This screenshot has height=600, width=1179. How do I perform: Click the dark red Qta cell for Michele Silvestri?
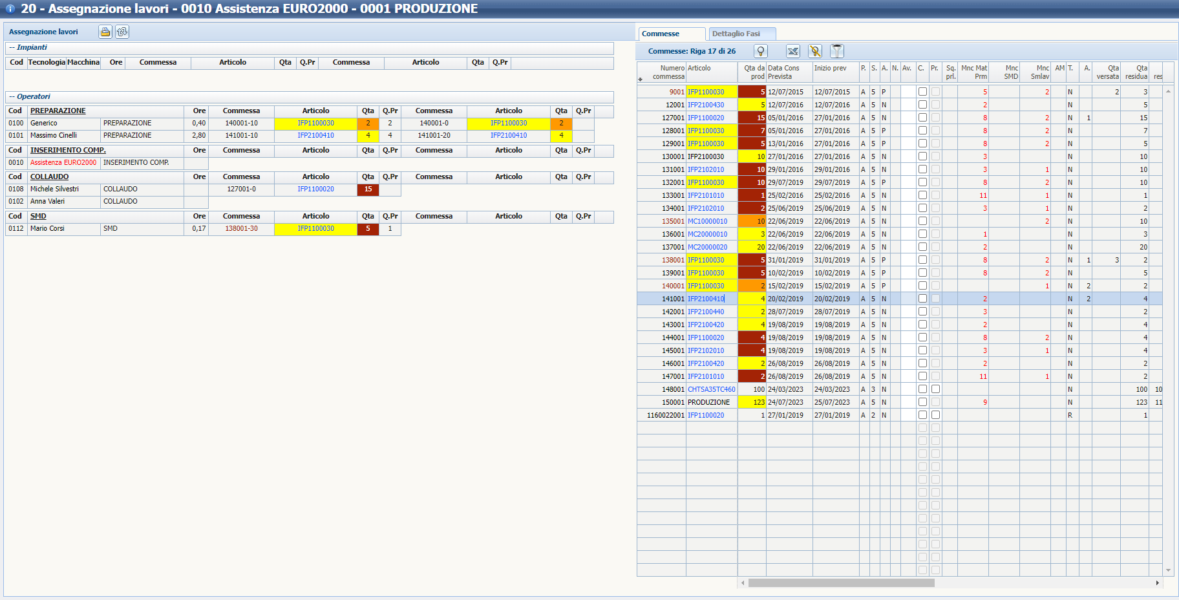[368, 189]
